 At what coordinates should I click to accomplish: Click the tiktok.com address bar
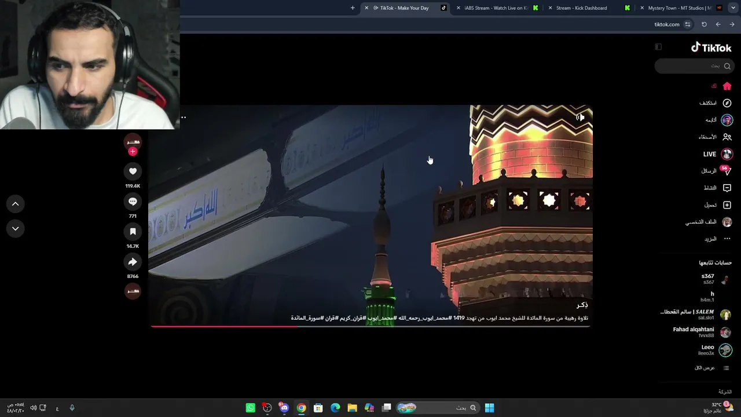pos(667,24)
